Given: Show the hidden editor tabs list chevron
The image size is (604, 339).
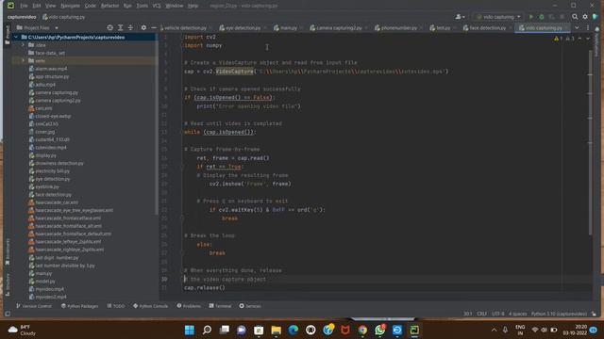Looking at the screenshot, I should tap(577, 27).
